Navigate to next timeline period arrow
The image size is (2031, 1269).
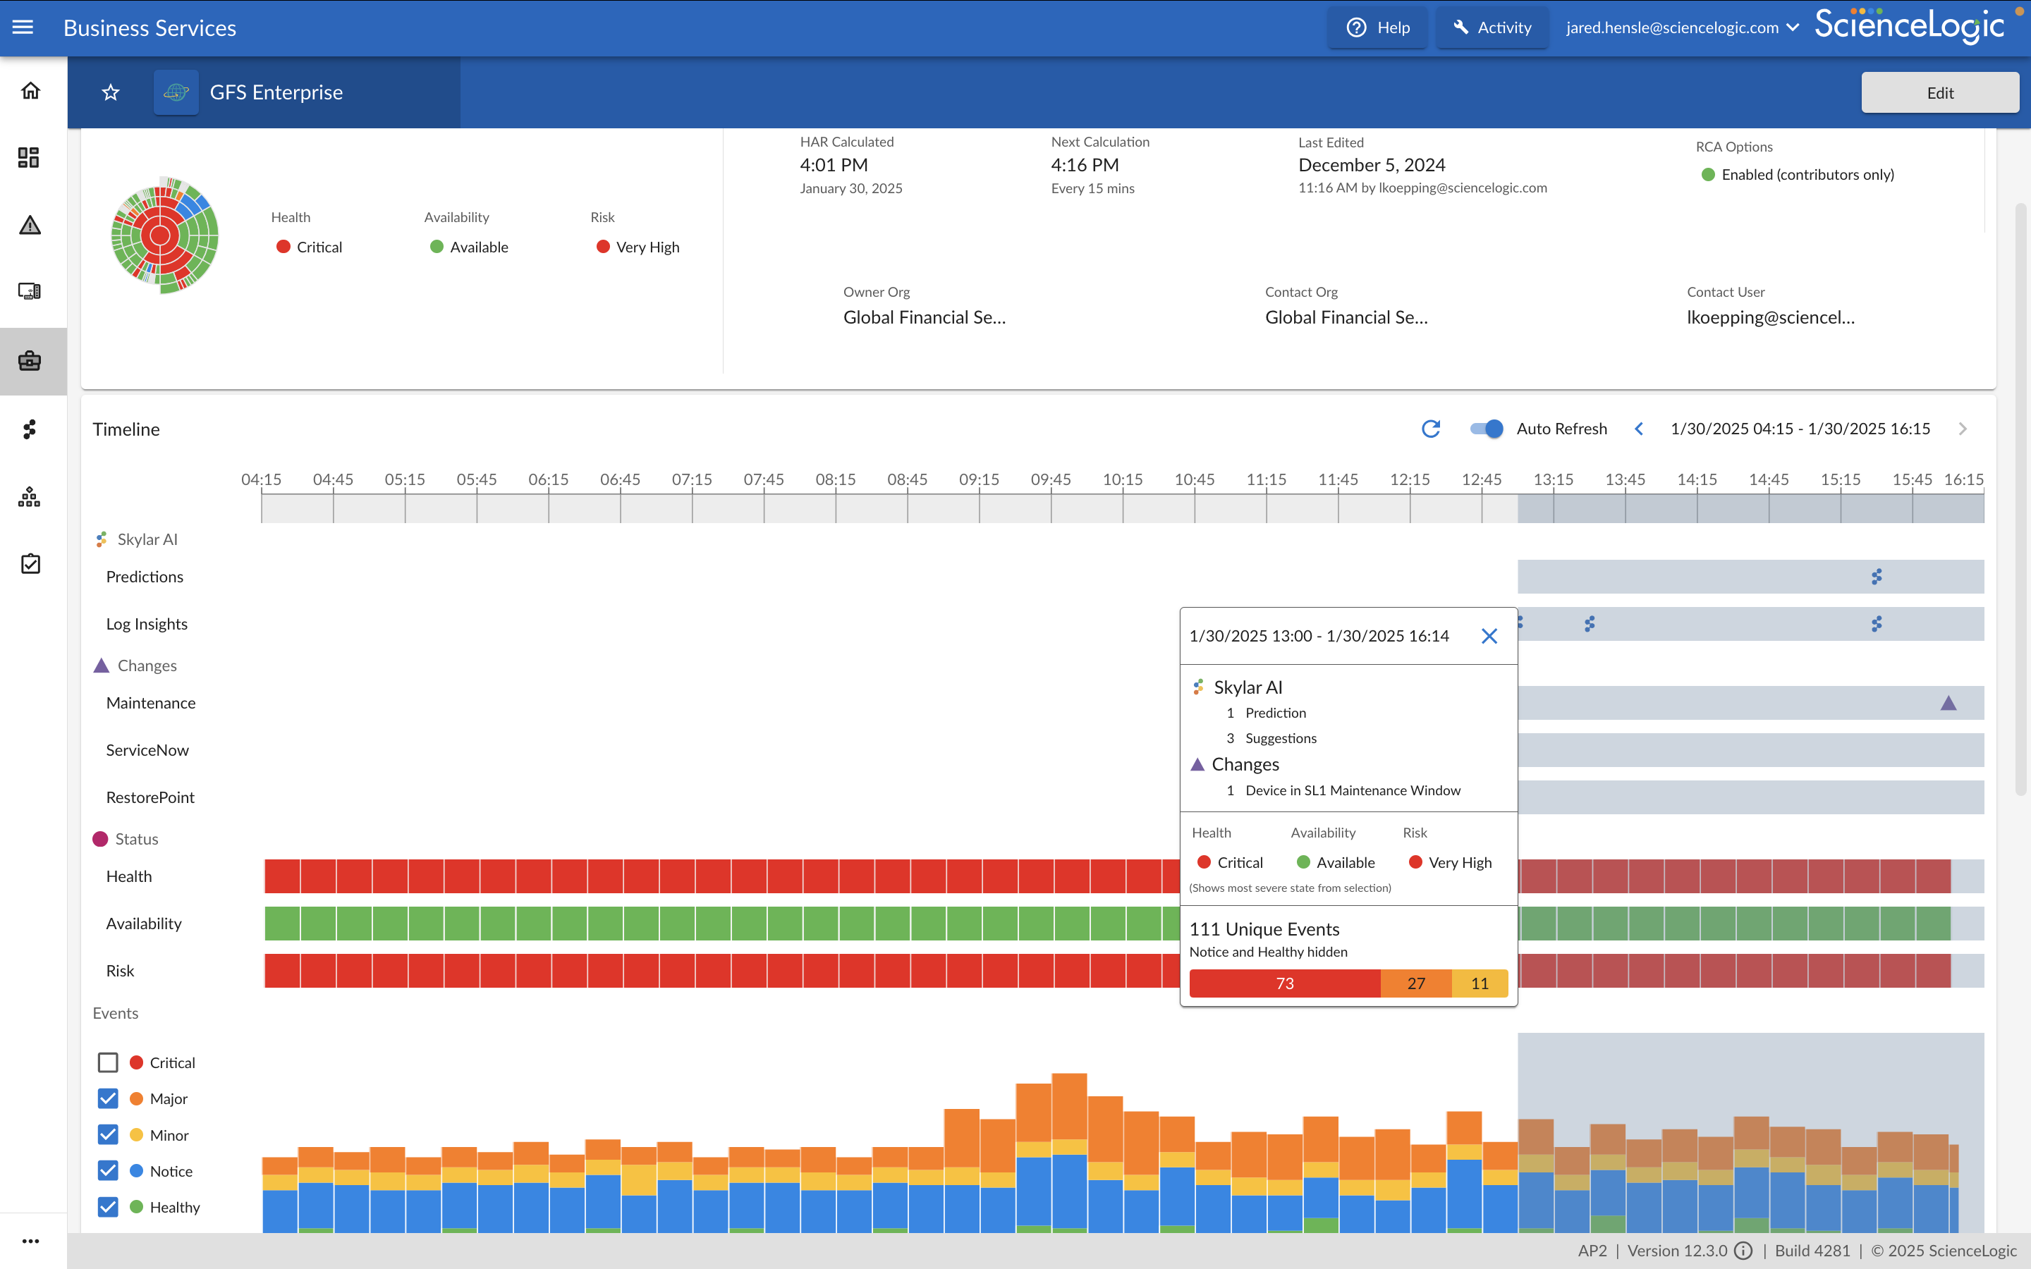point(1964,429)
